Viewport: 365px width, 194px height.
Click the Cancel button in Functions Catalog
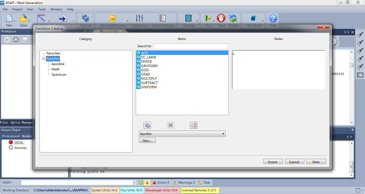click(294, 162)
